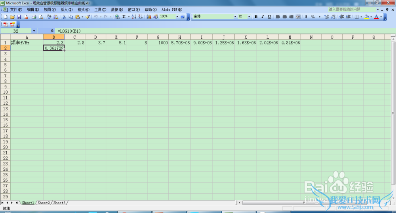Click the help question search box
This screenshot has height=213, width=396.
352,9
